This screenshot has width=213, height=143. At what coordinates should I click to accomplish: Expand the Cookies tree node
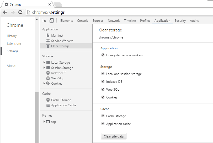coord(44,83)
